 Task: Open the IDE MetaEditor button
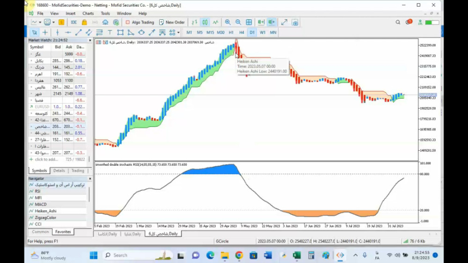(74, 22)
